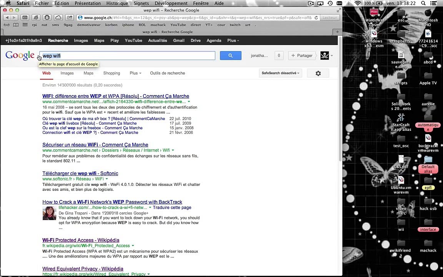
Task: Open the Présentation menu
Action: click(x=88, y=3)
